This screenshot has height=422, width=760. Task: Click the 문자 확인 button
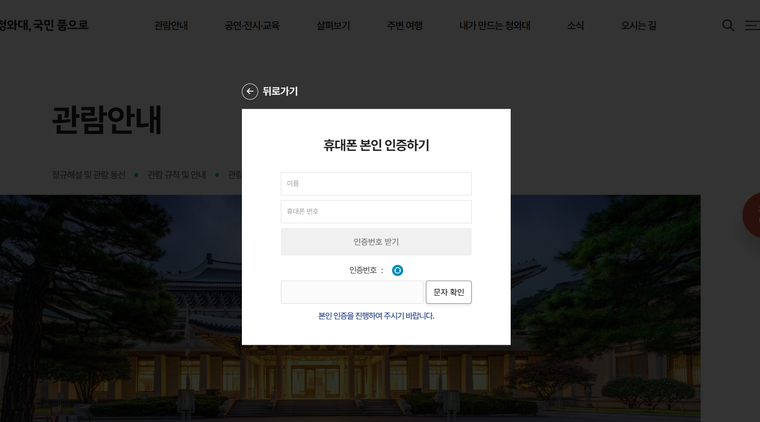449,292
